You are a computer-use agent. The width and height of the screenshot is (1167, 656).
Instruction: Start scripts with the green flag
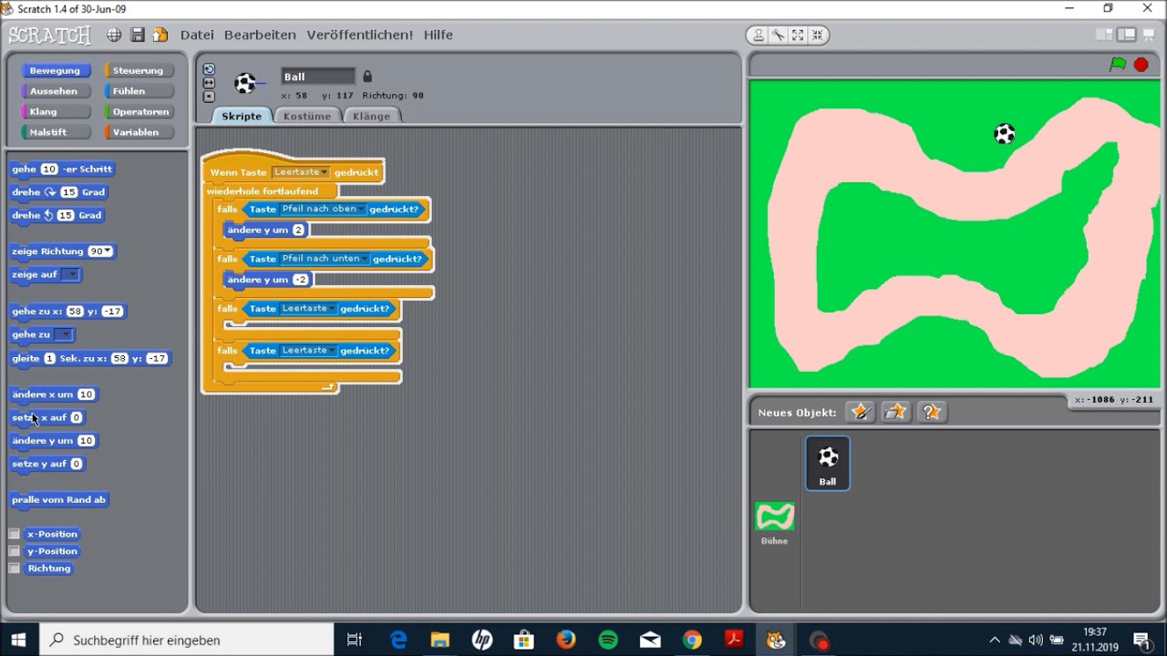[1118, 65]
